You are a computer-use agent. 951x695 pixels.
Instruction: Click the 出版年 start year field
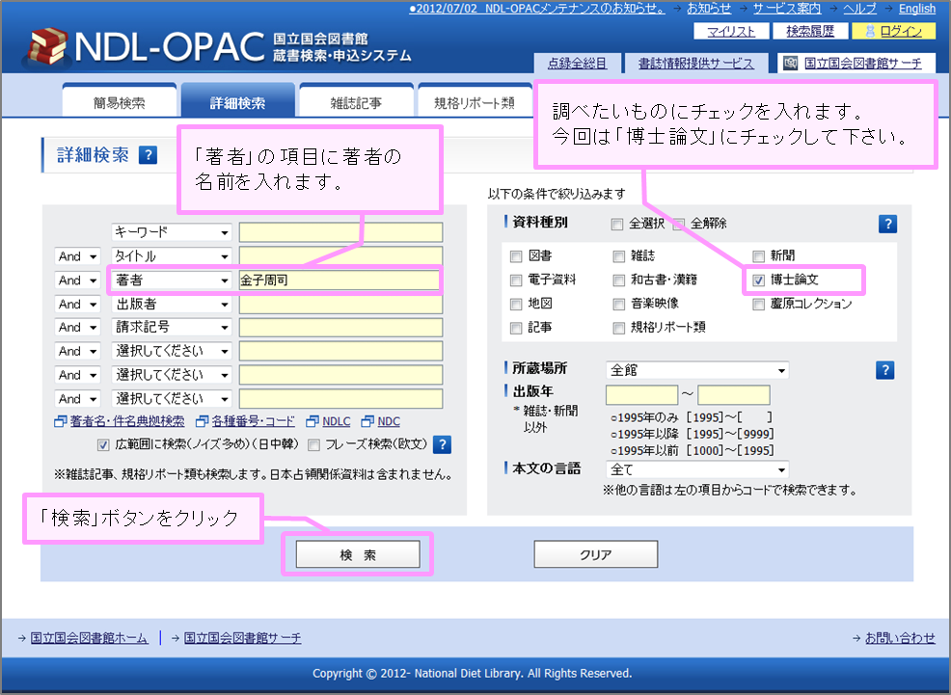[x=641, y=394]
